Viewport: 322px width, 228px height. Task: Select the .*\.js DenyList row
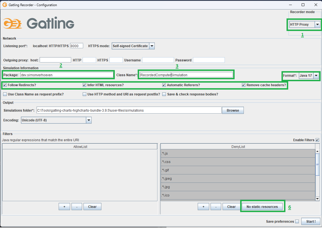point(238,153)
